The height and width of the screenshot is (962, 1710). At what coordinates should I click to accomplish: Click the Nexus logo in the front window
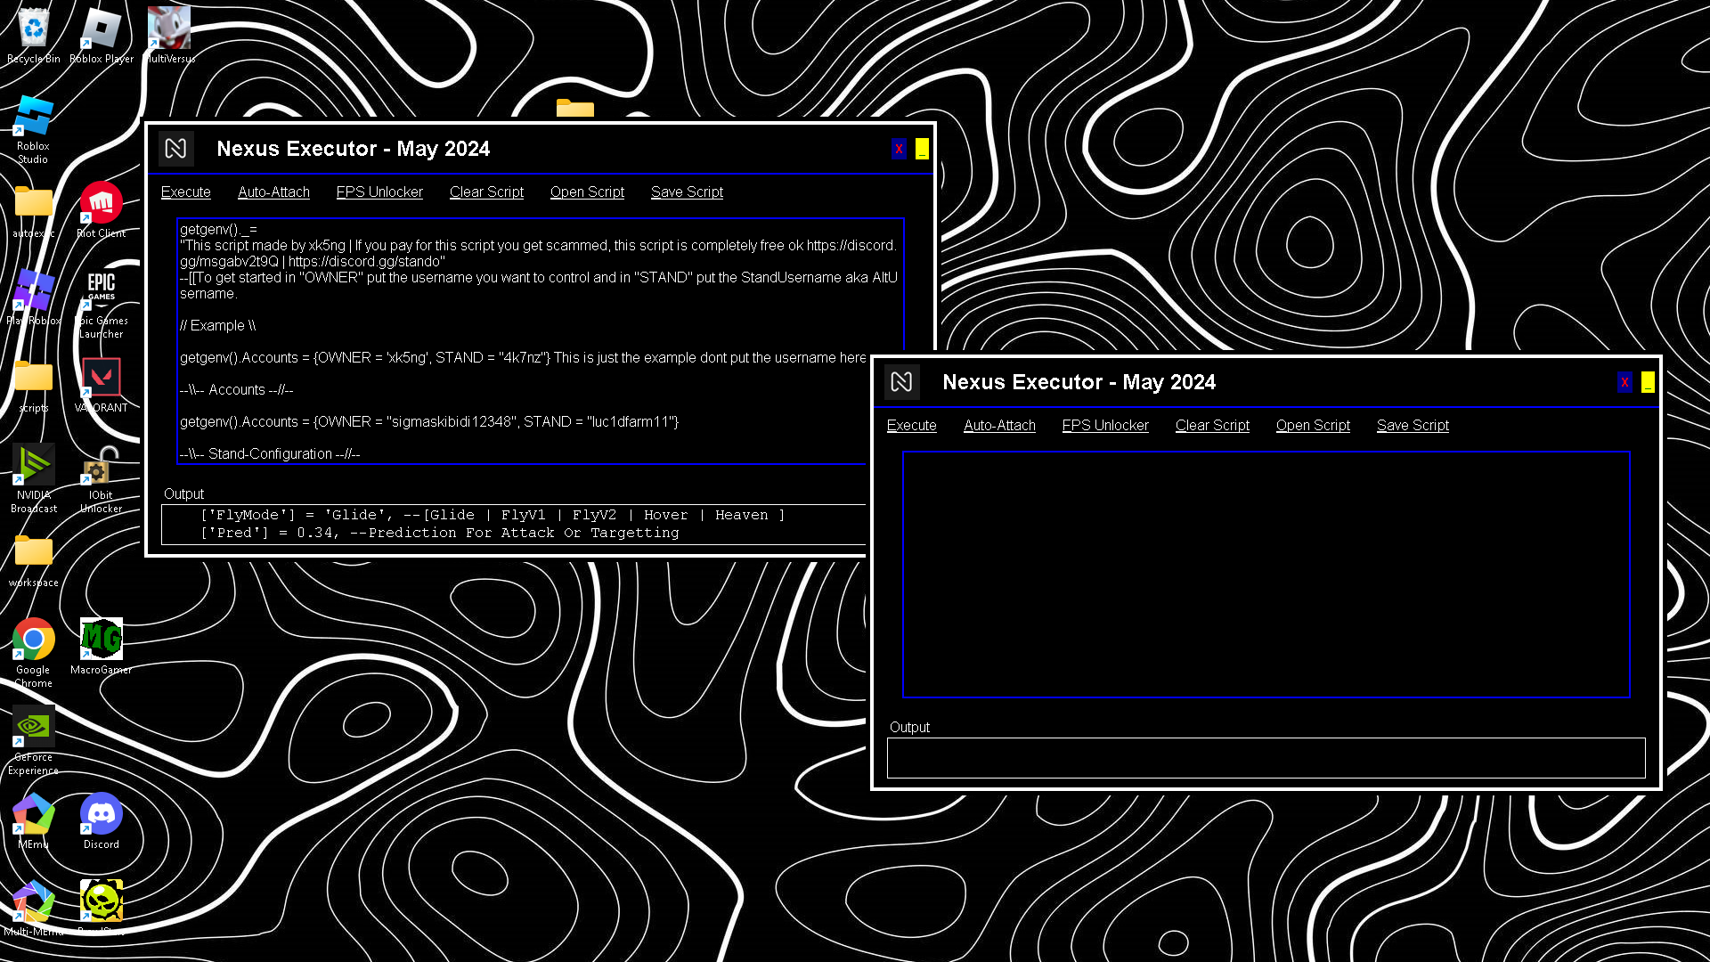pos(901,382)
